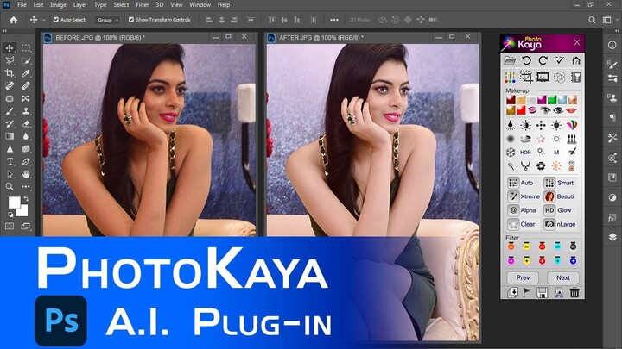Click the HDR effect icon
Screen dimensions: 622x349
click(525, 153)
